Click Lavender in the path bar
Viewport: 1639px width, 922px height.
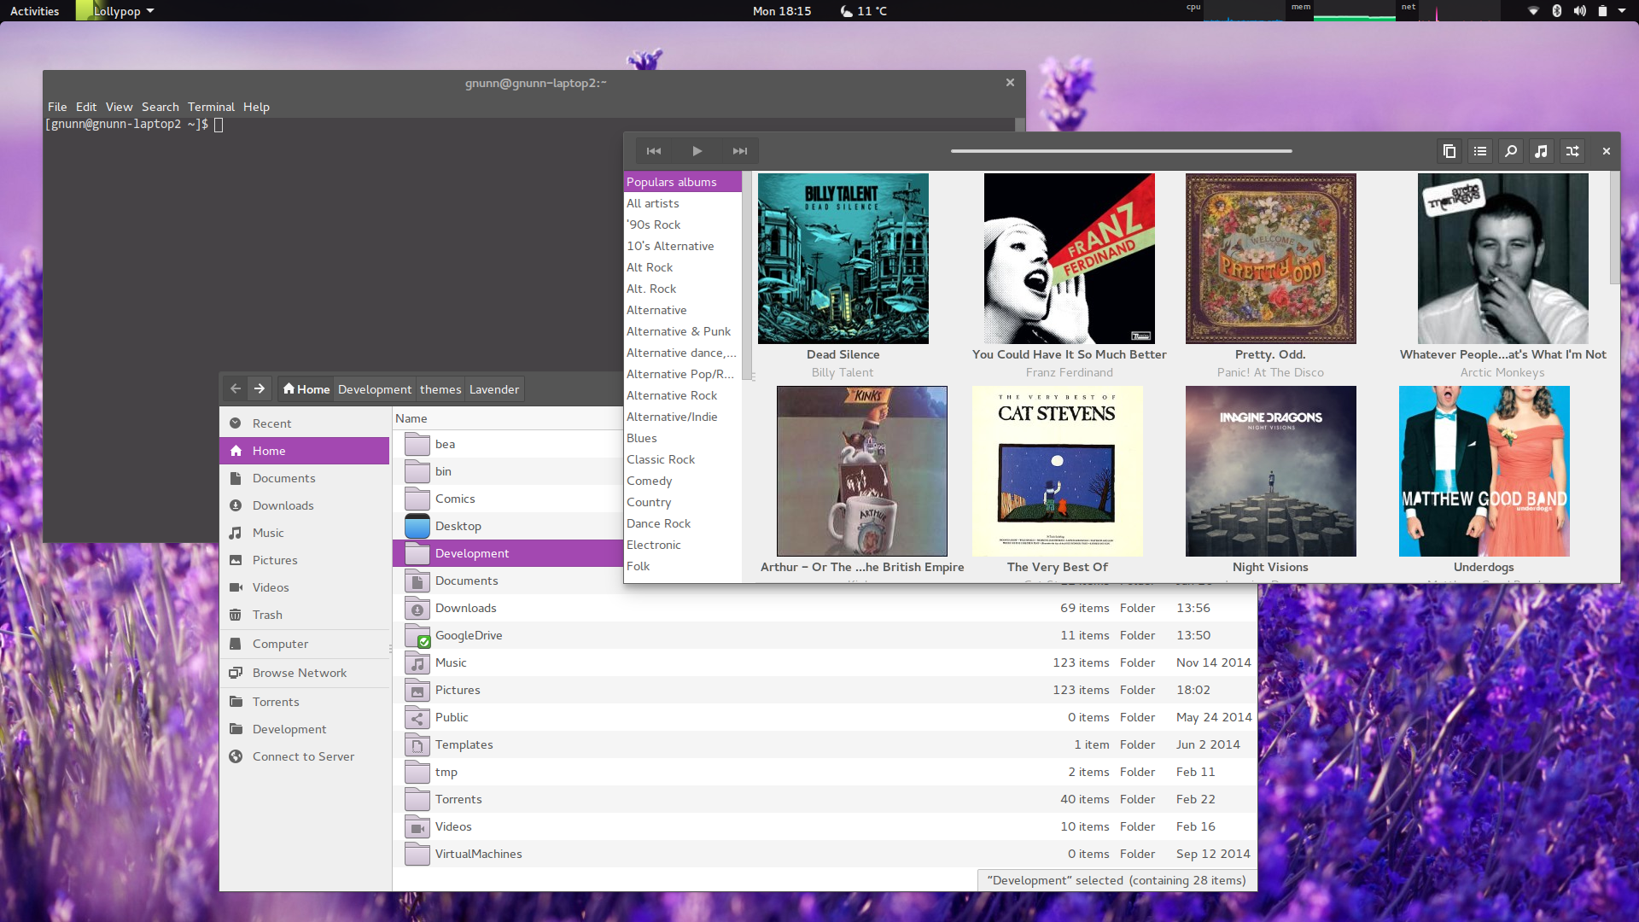click(494, 389)
